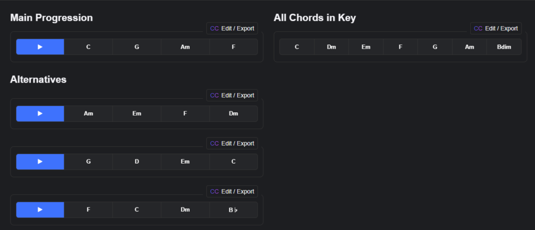Select the Am chord in Main Progression
This screenshot has height=230, width=535.
(185, 47)
